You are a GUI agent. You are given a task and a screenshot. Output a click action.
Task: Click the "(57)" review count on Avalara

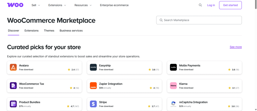tap(77, 70)
